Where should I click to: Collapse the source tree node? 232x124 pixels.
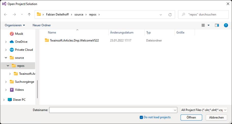coord(6,58)
